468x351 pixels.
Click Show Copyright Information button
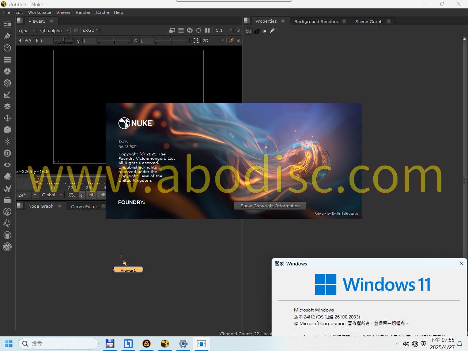(x=270, y=206)
